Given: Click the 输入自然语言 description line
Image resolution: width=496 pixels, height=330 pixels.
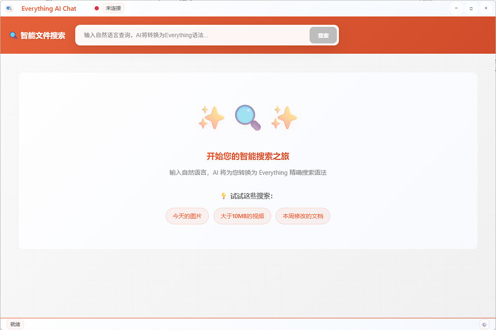Looking at the screenshot, I should [x=248, y=173].
